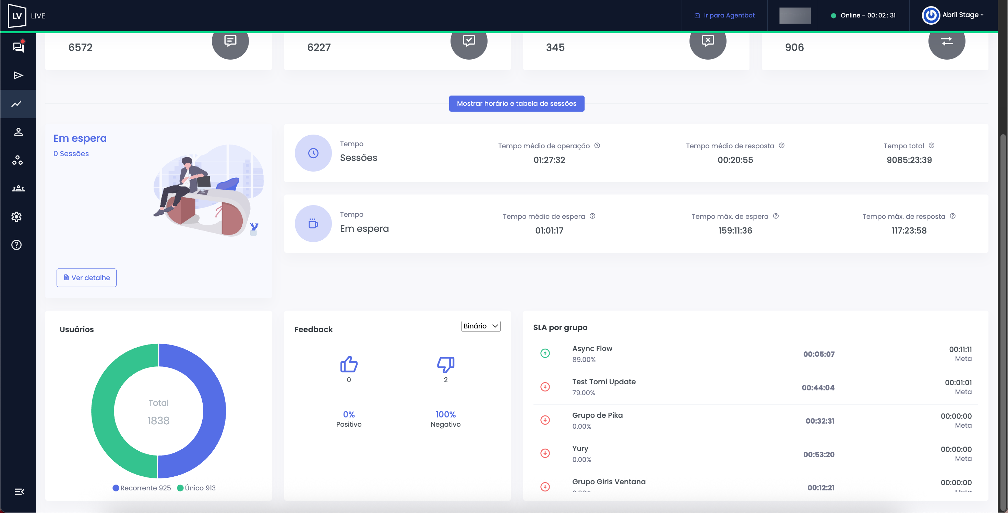
Task: Open the team people sidebar icon
Action: (18, 189)
